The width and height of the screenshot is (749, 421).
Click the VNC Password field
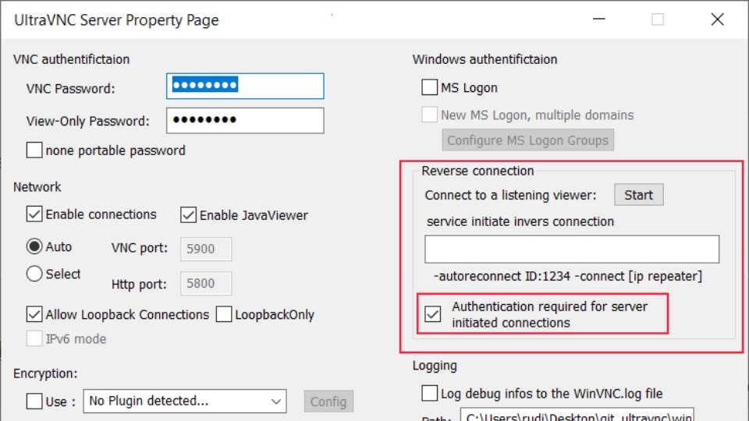(x=245, y=86)
